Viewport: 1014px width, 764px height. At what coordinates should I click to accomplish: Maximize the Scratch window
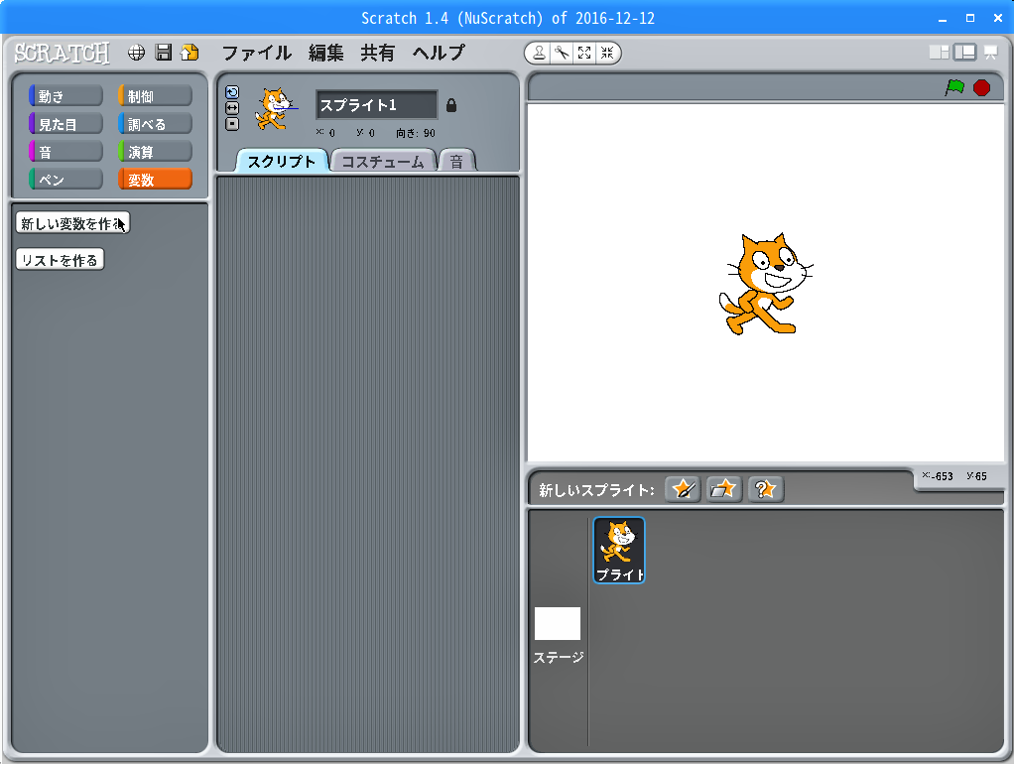[970, 18]
